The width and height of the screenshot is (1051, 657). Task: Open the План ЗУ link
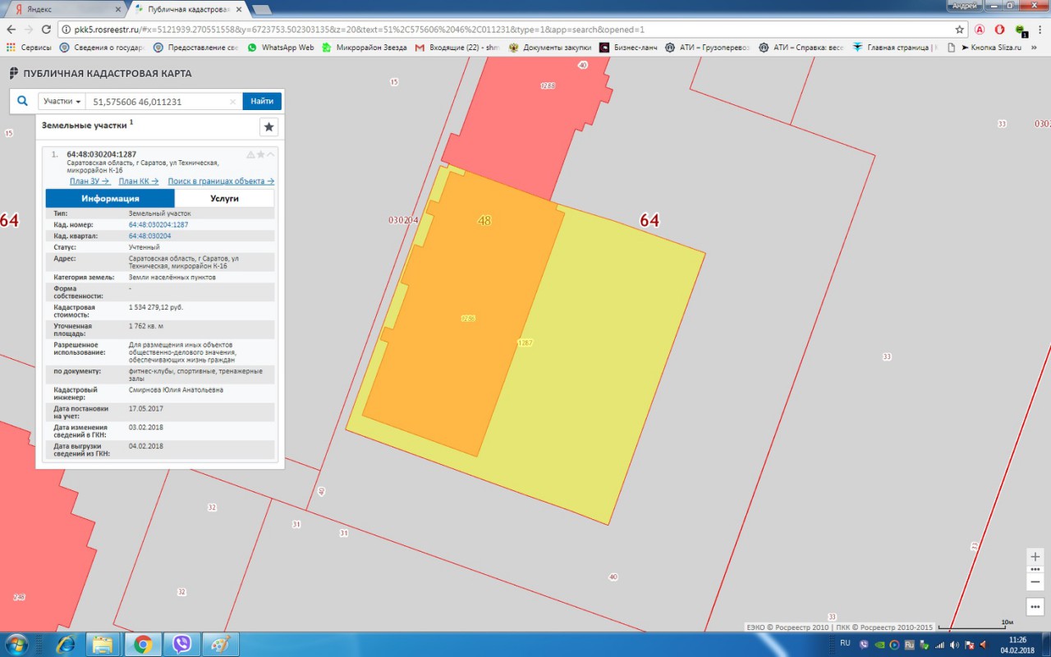click(x=89, y=181)
